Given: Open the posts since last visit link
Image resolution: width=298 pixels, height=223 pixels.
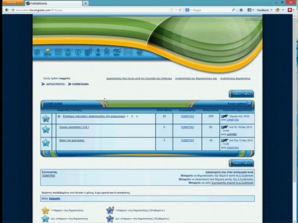Looking at the screenshot, I should [139, 78].
